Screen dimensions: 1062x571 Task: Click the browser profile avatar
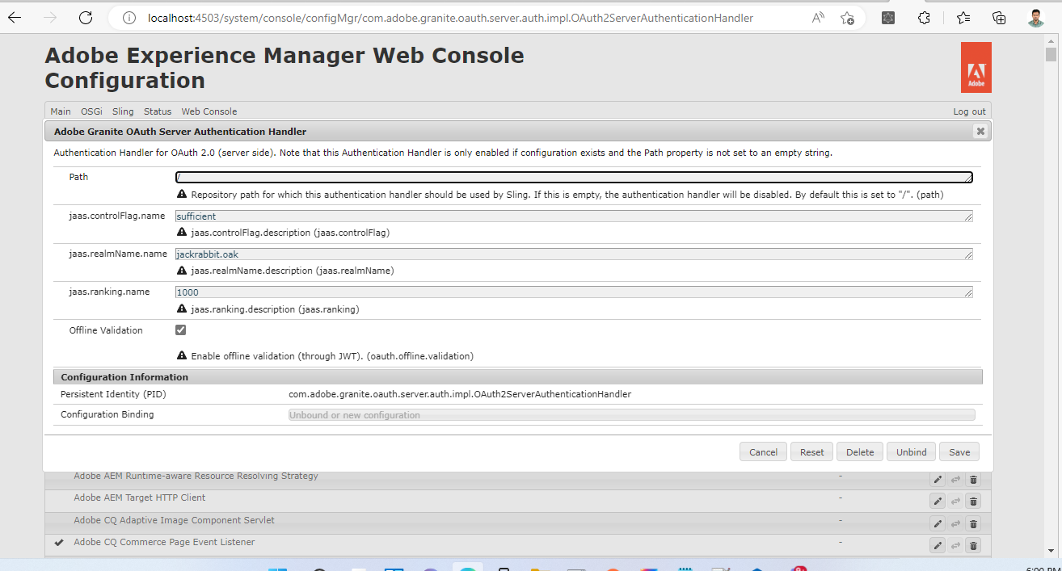(1035, 17)
